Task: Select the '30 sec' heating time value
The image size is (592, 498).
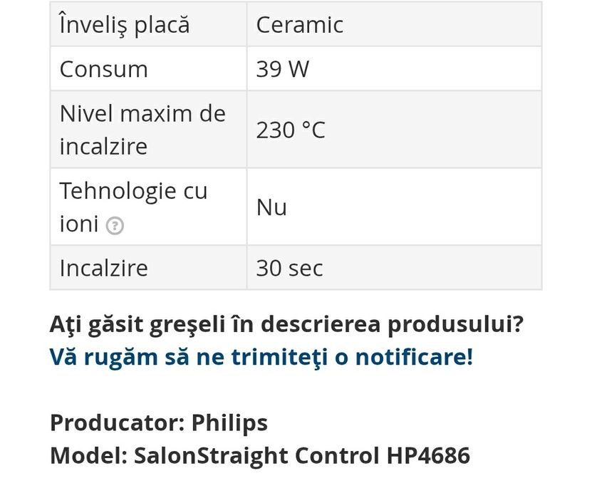Action: (x=289, y=269)
